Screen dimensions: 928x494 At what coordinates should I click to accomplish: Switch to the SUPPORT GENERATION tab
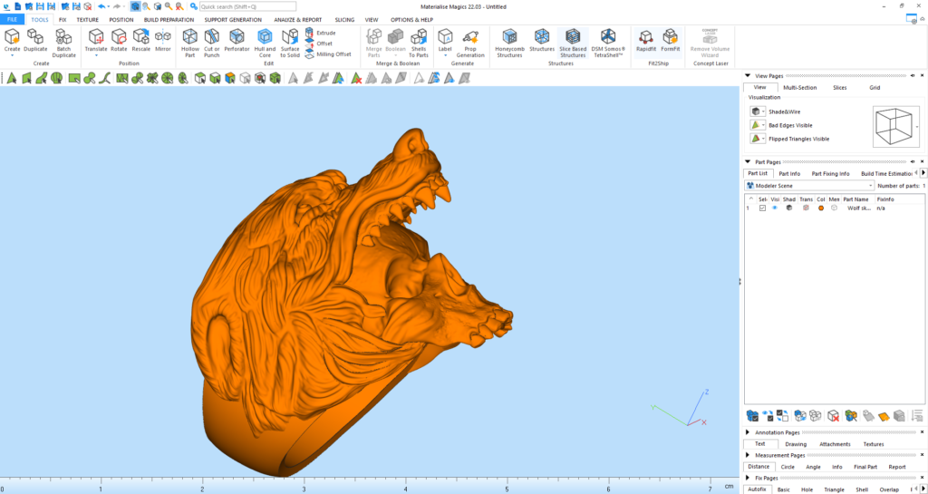pyautogui.click(x=233, y=20)
